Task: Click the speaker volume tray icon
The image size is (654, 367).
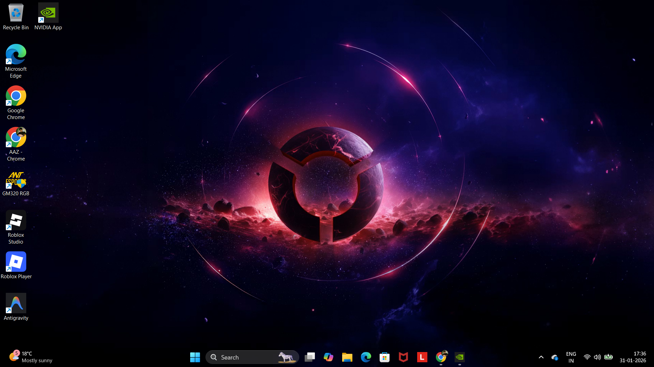Action: click(597, 357)
